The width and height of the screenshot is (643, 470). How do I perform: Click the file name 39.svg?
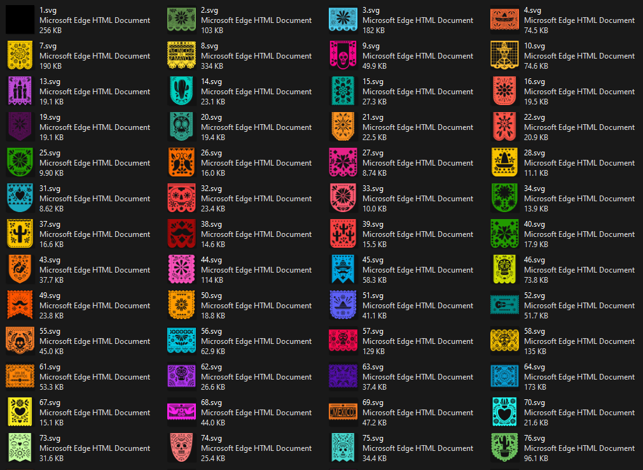(373, 225)
